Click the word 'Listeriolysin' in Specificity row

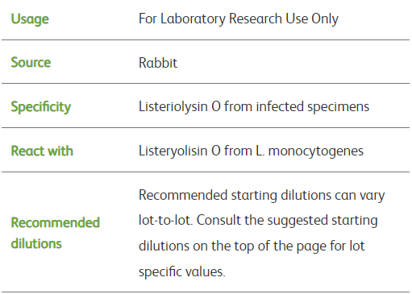coord(173,106)
